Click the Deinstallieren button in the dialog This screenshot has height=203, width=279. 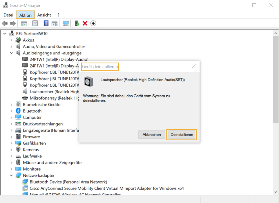[182, 134]
